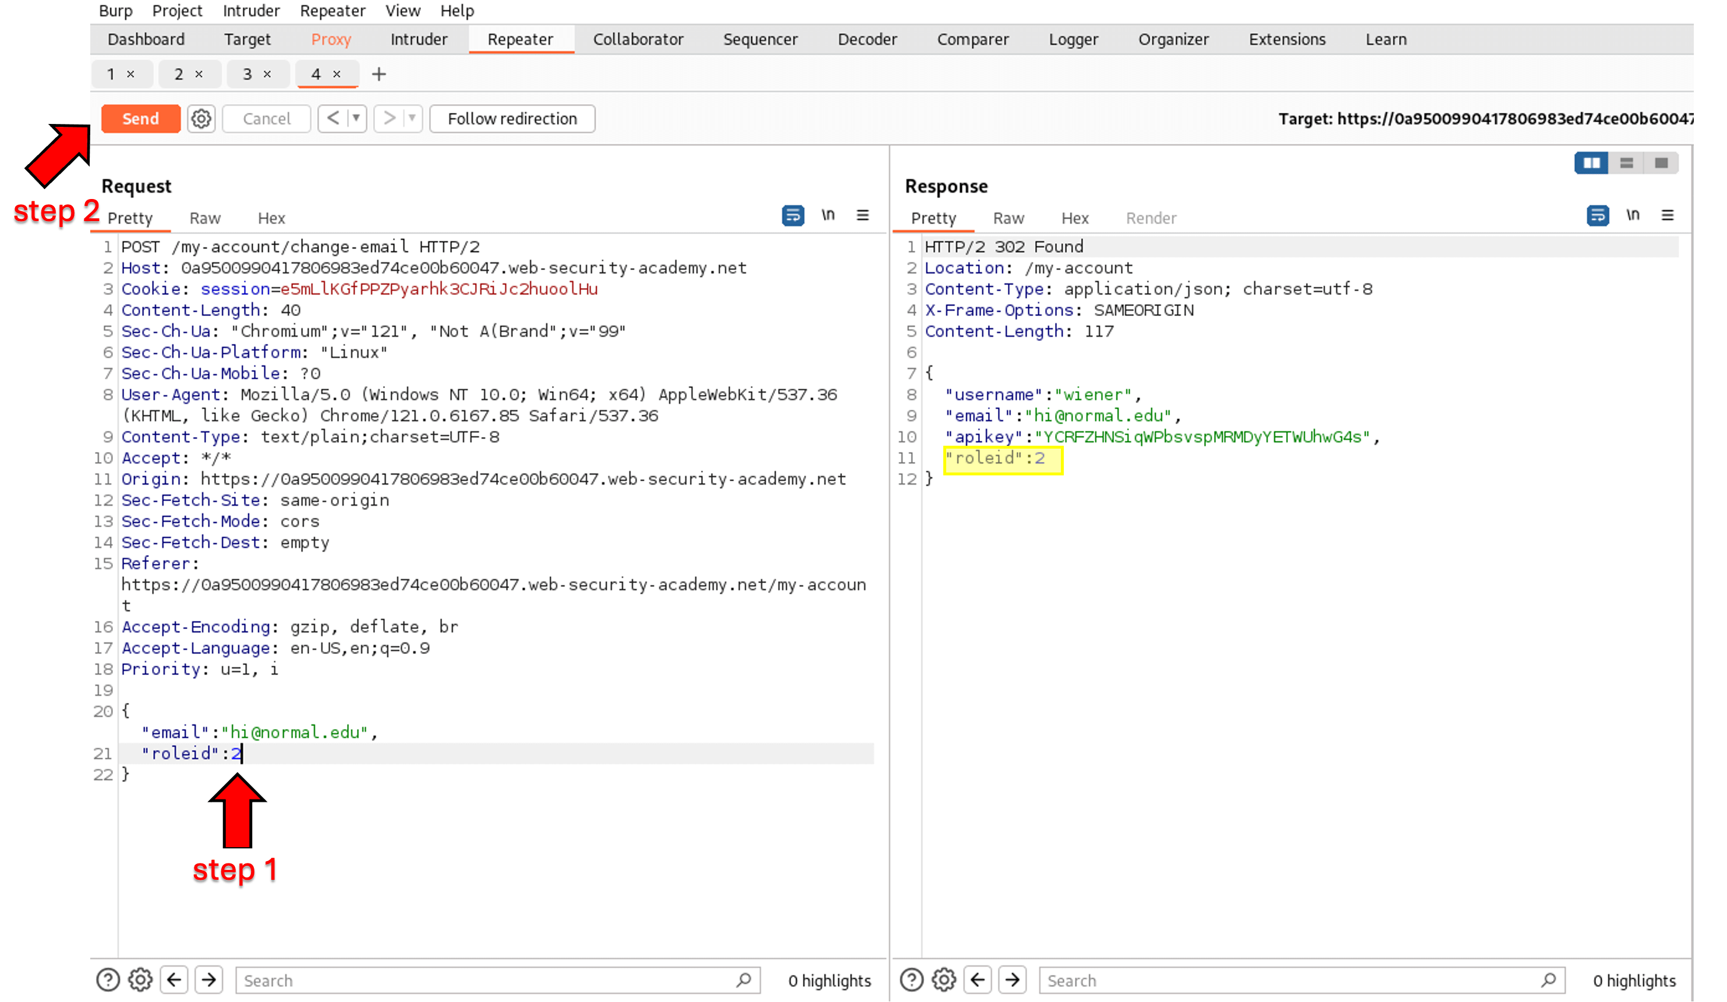Switch to Organizer tab
Screen dimensions: 1727x1002
(x=1173, y=40)
